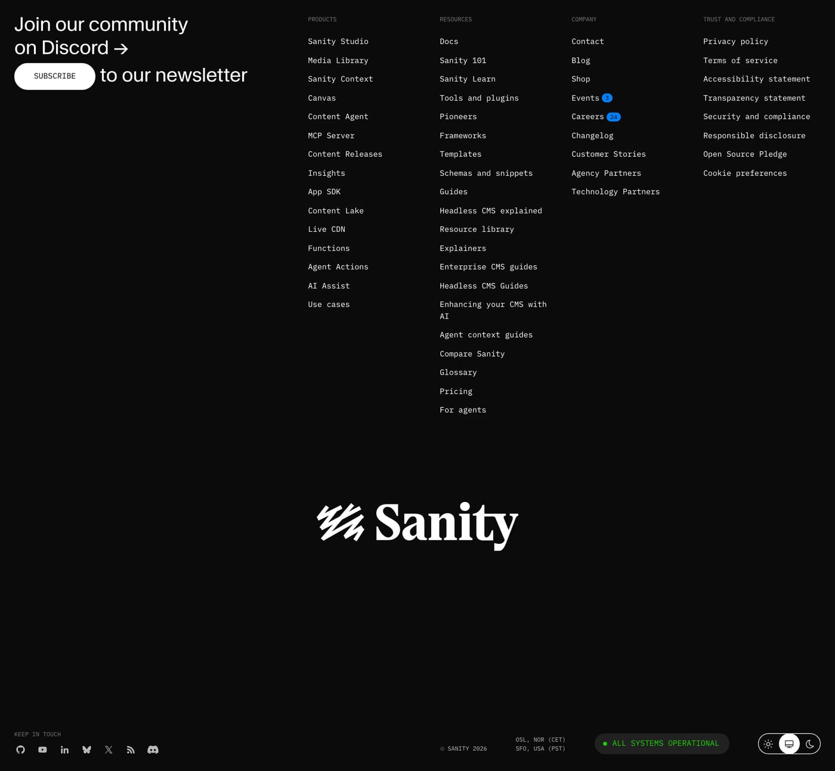Follow the Join our community on Discord link
835x771 pixels.
pyautogui.click(x=101, y=36)
